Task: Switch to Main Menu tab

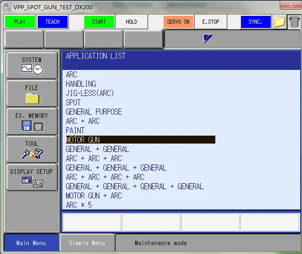Action: pyautogui.click(x=31, y=243)
